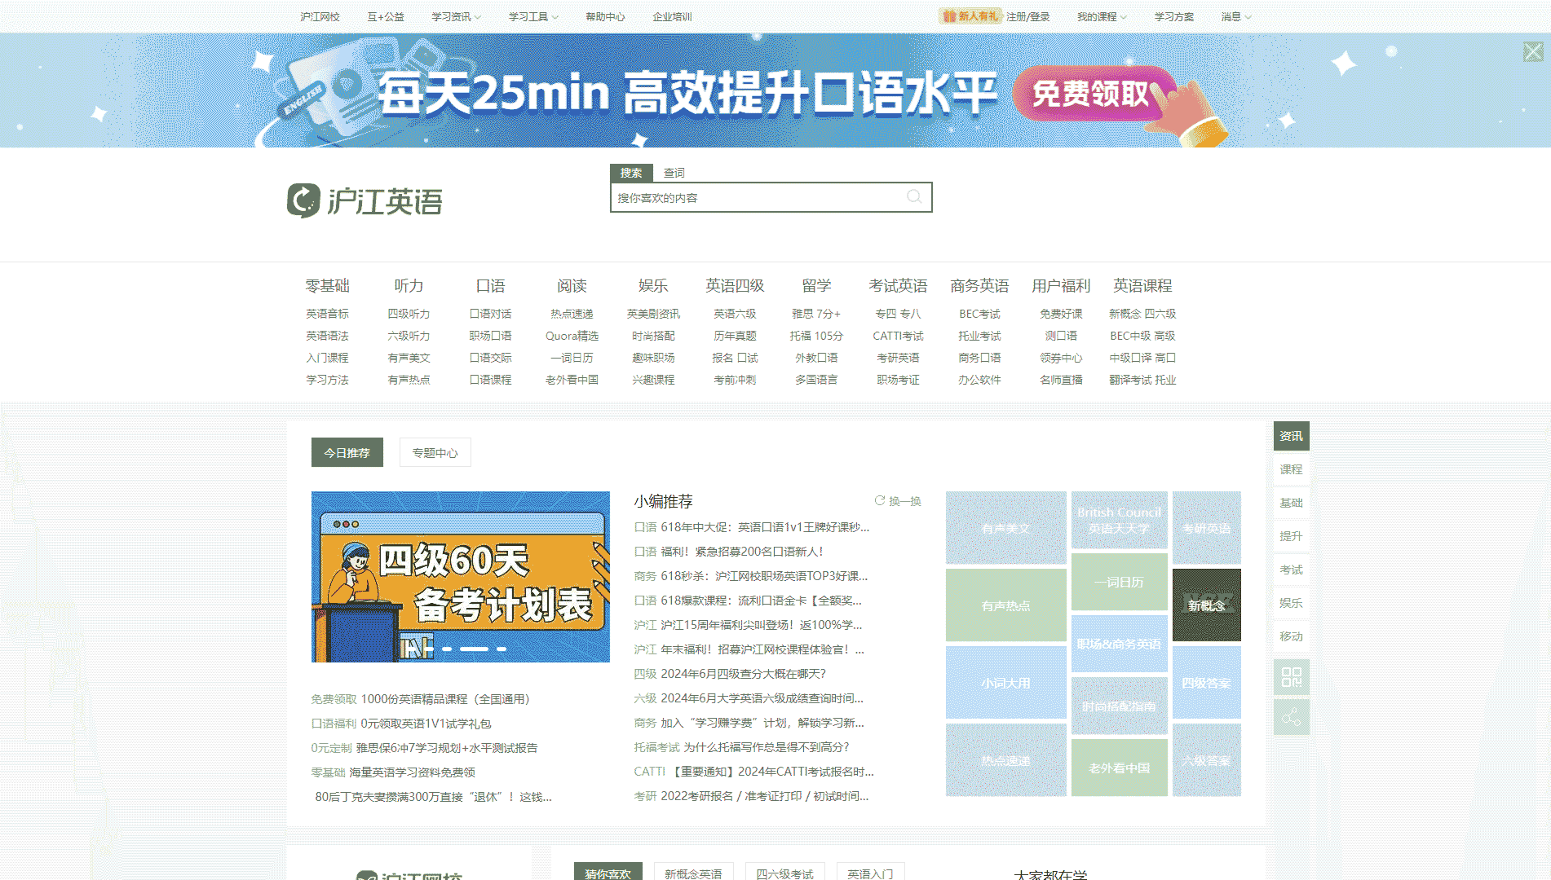The width and height of the screenshot is (1551, 880).
Task: Open 海量英语学习资料免费领 link
Action: coord(412,772)
